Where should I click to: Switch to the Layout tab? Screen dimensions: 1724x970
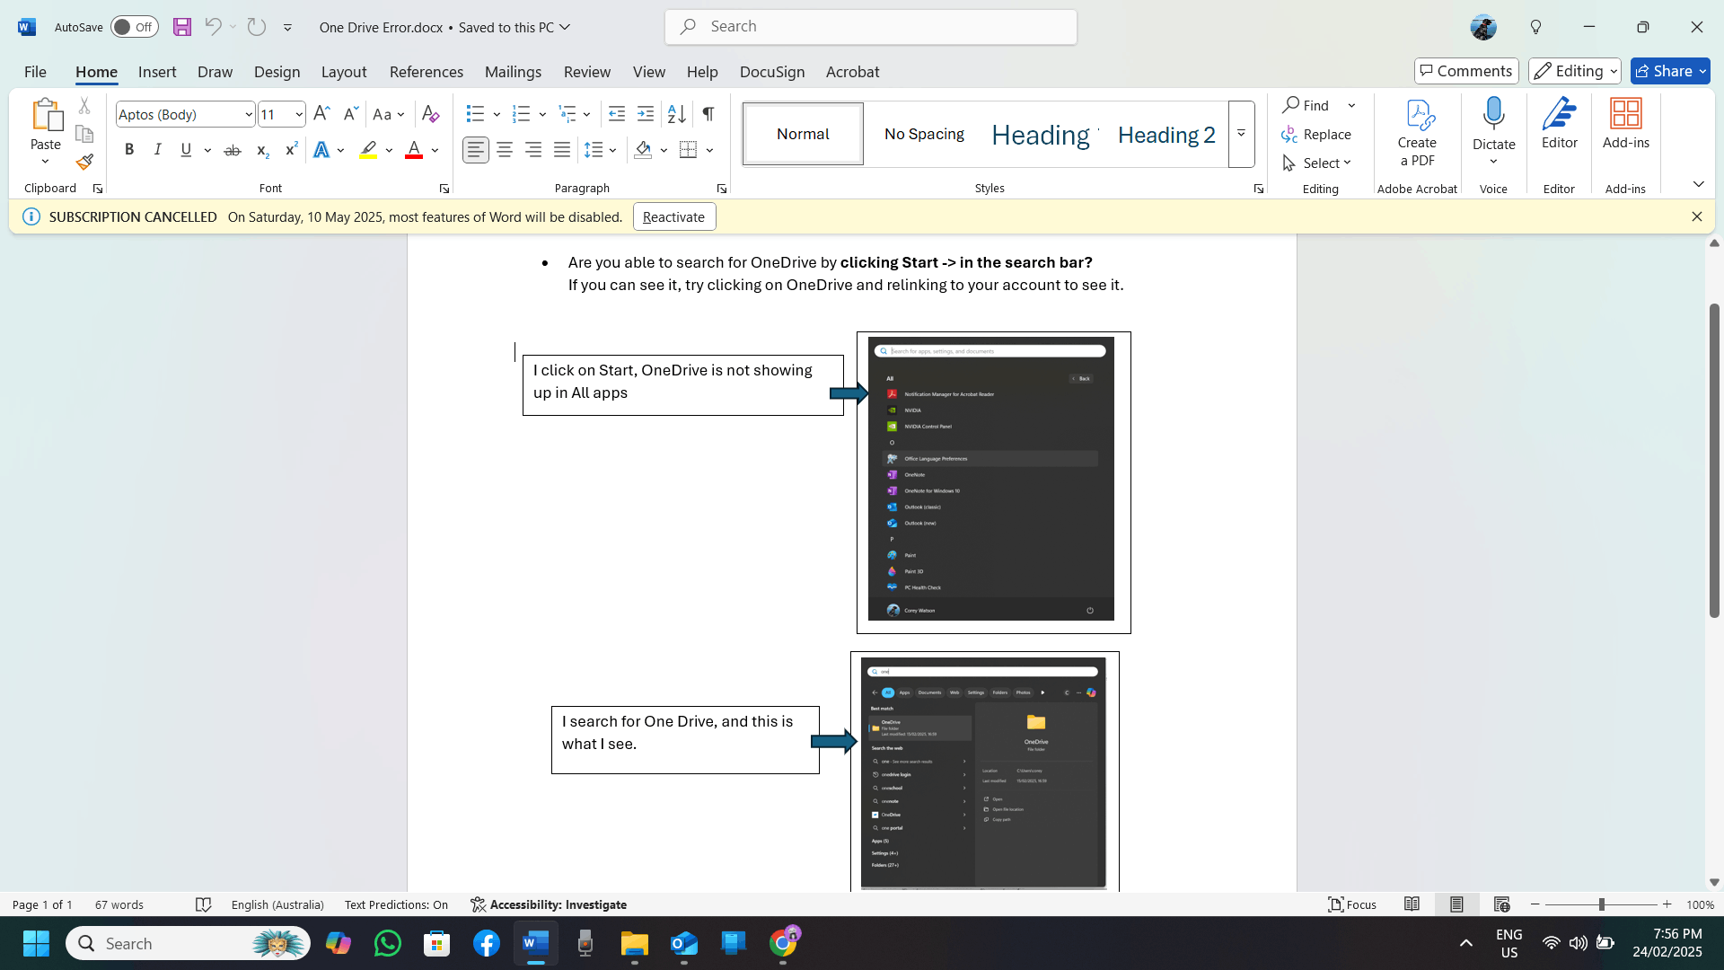tap(343, 72)
